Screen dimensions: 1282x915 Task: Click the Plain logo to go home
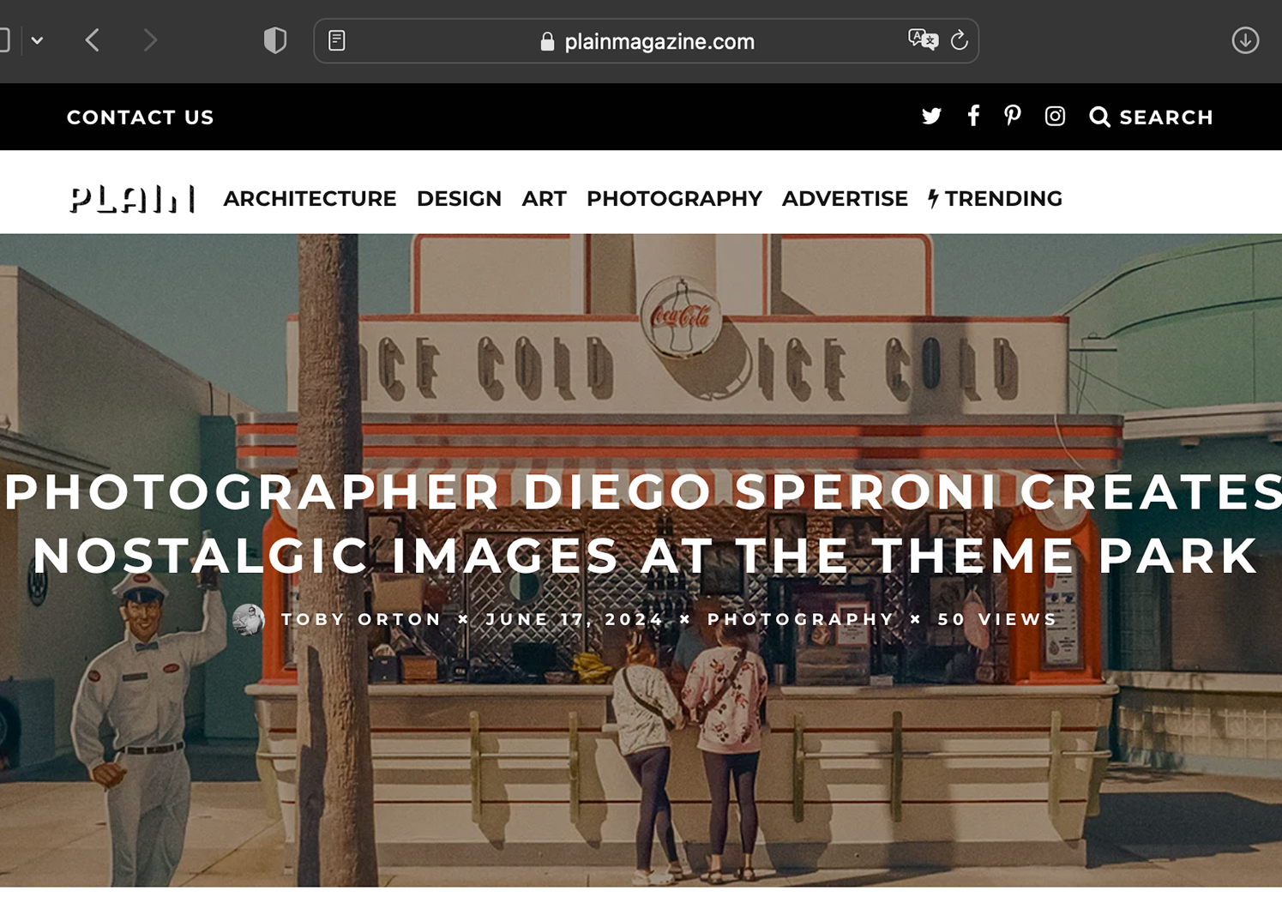133,199
